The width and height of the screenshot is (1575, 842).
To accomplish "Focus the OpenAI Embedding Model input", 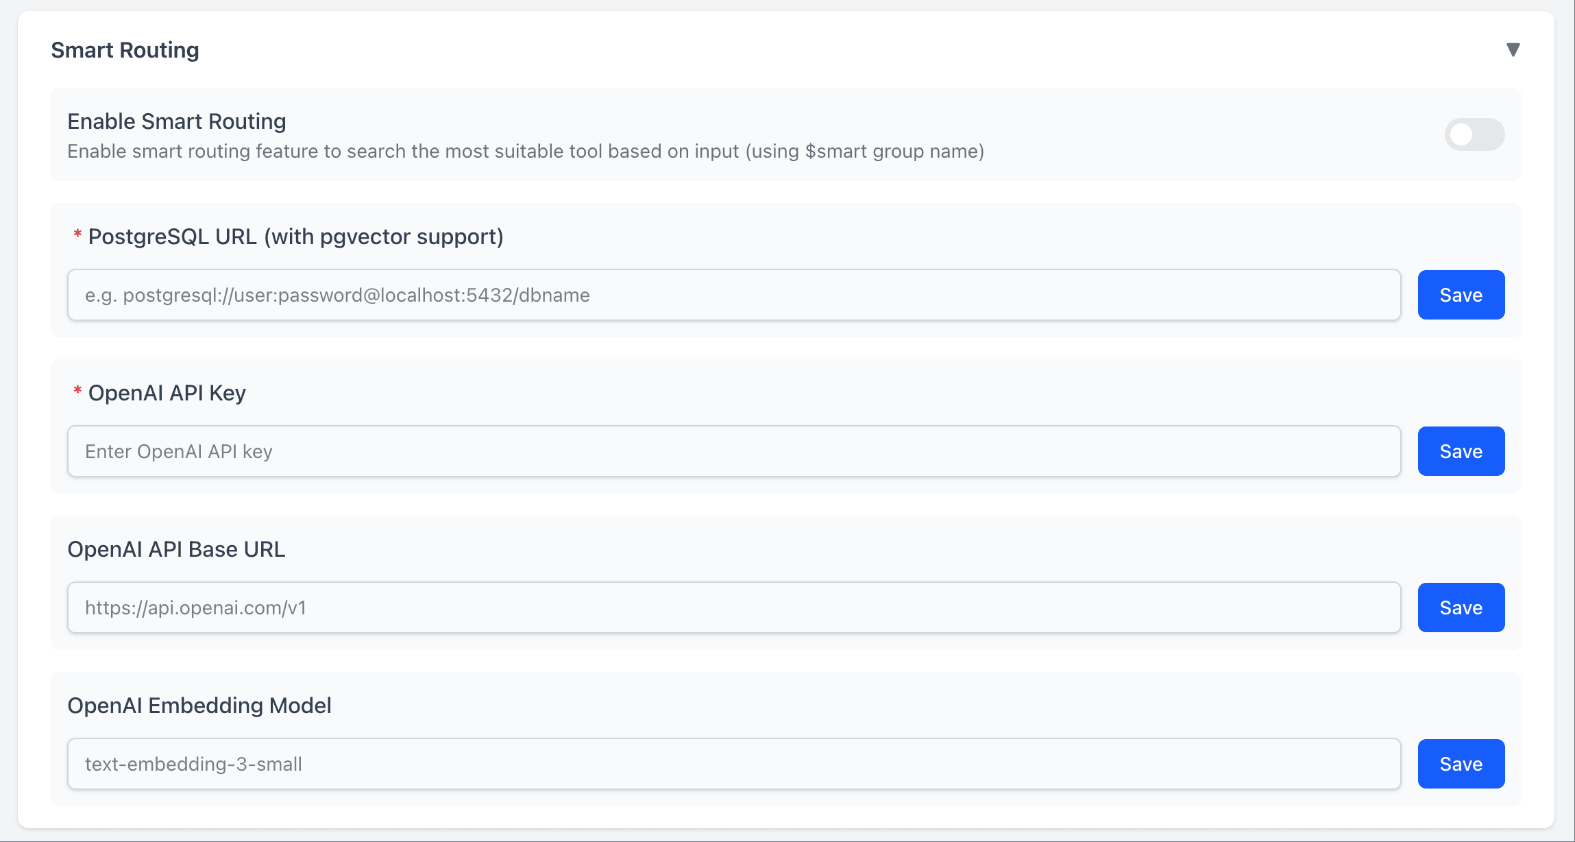I will click(733, 764).
